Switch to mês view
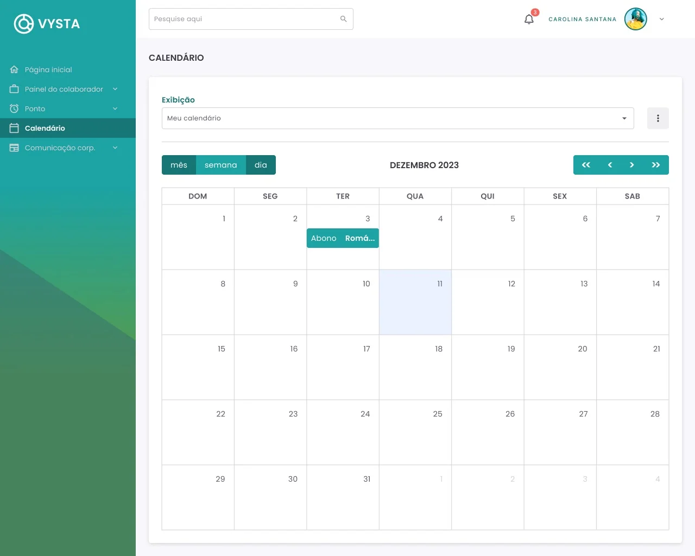 pos(179,165)
